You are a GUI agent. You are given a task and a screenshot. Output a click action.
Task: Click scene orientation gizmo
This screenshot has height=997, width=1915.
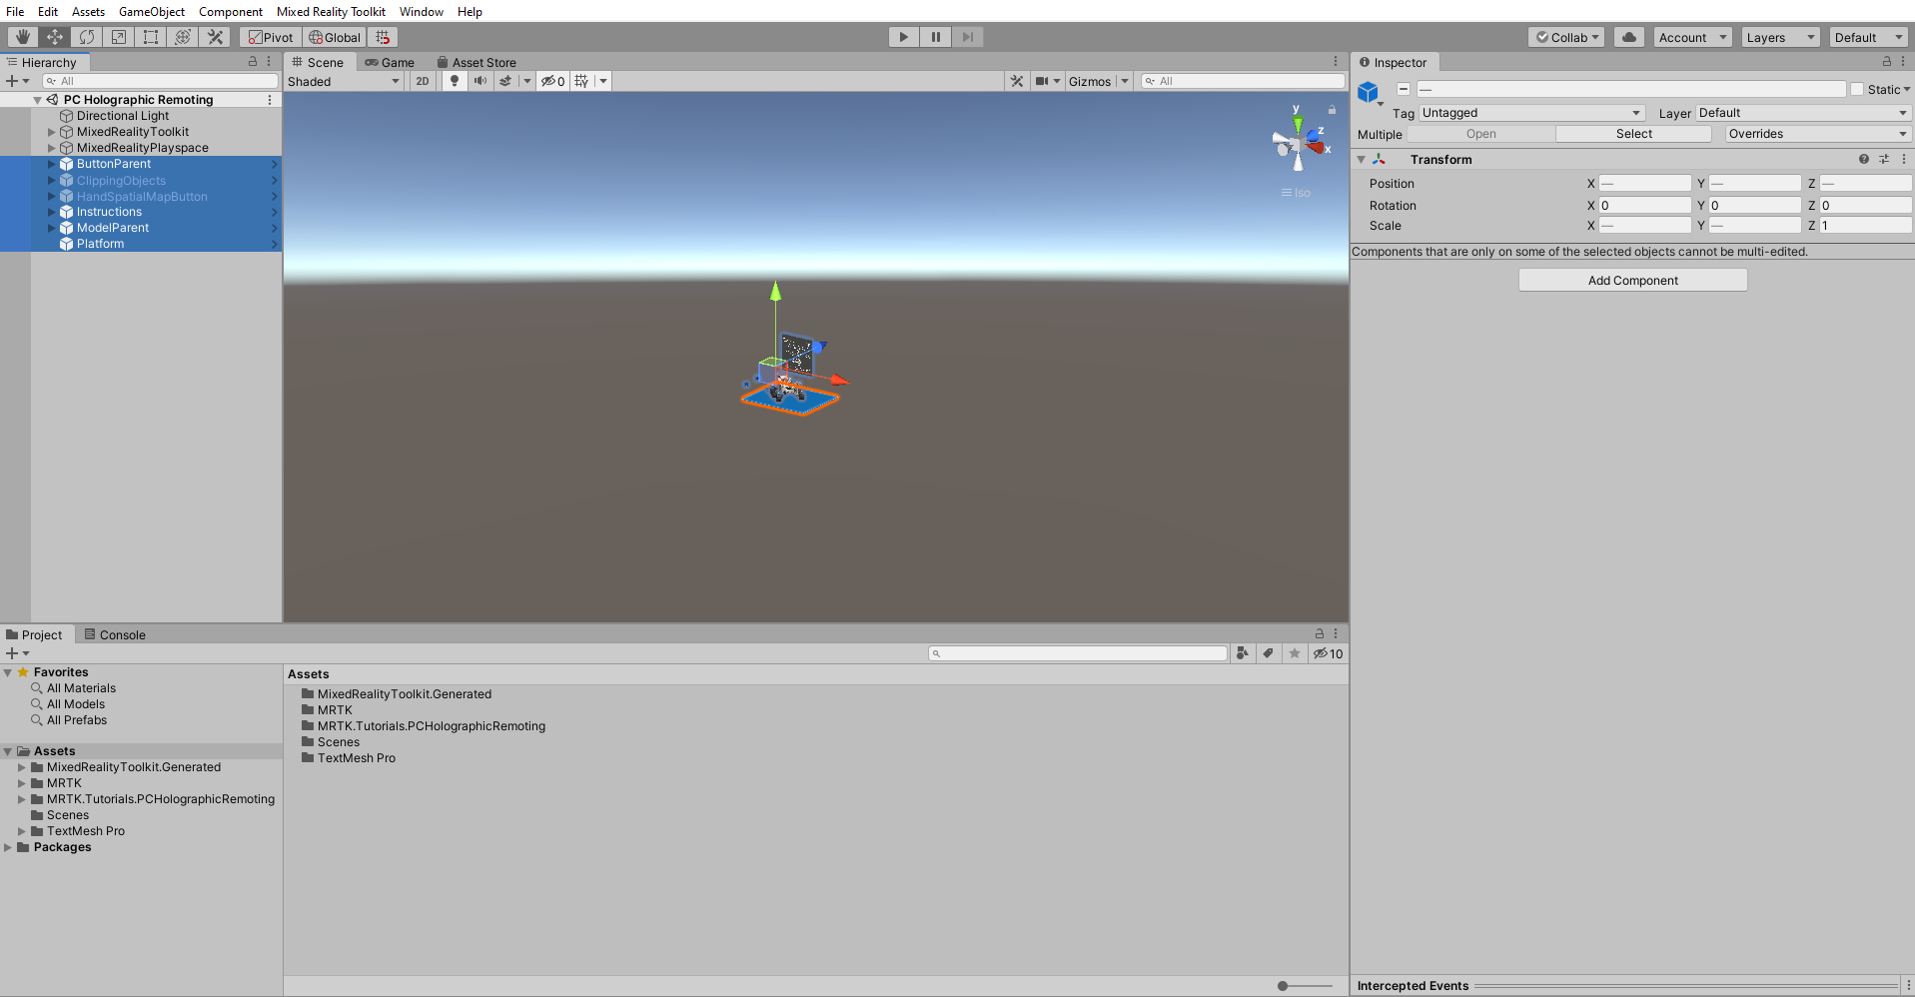[1298, 145]
